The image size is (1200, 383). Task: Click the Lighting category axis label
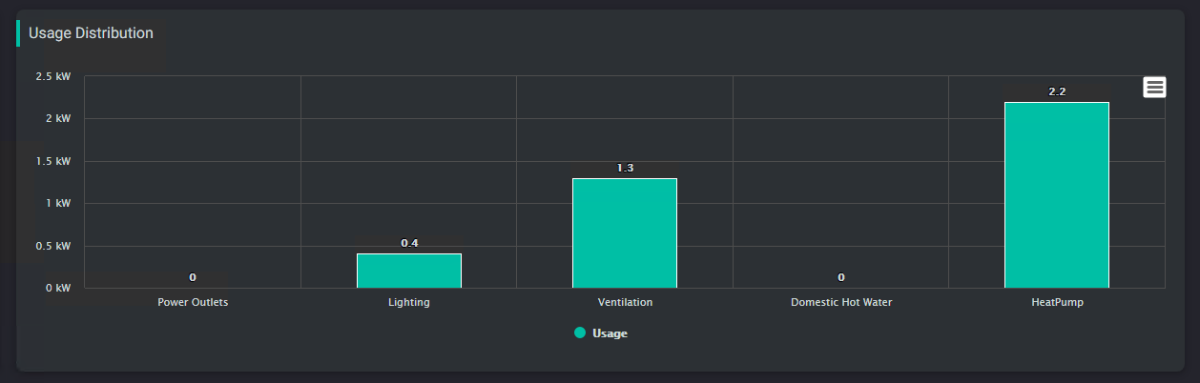point(409,302)
